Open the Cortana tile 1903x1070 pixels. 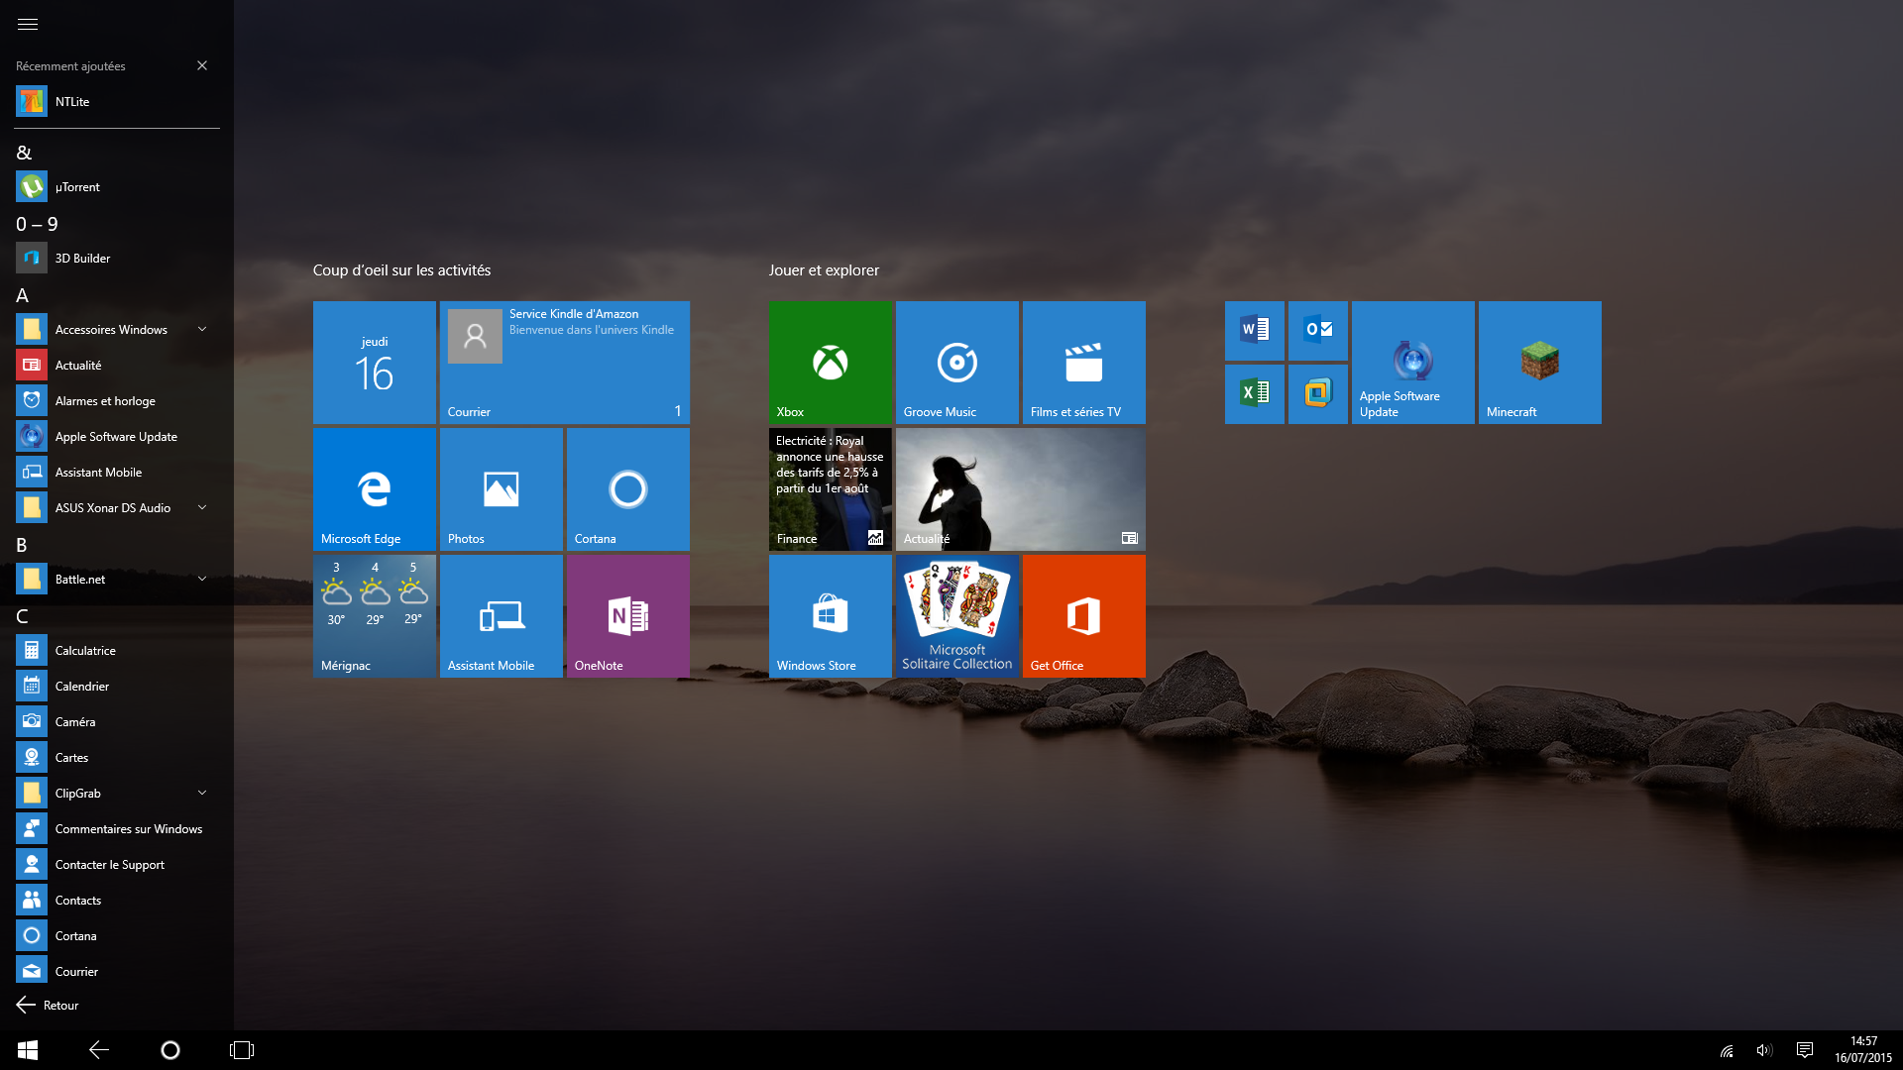tap(628, 489)
